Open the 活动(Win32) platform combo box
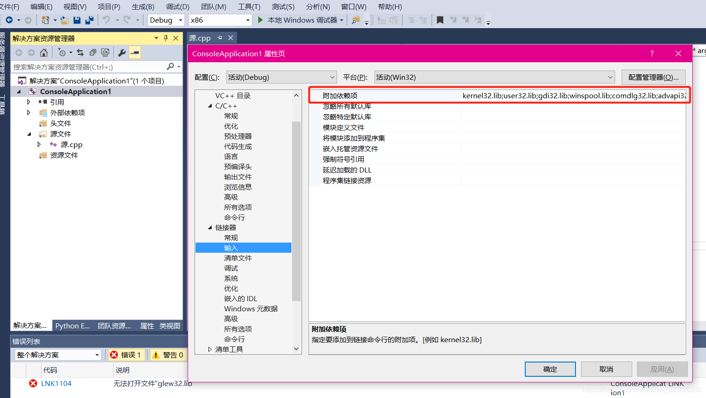The width and height of the screenshot is (706, 398). (494, 77)
